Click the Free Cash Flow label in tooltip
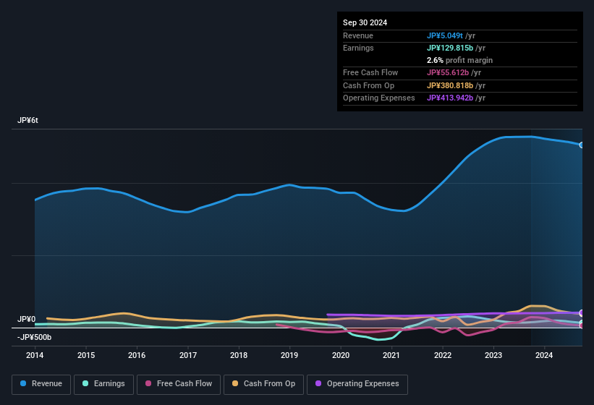 [370, 72]
